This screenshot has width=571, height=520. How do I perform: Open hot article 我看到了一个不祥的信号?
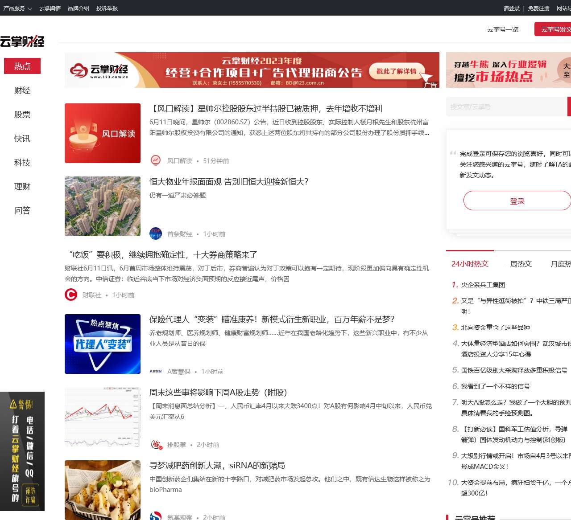[496, 386]
